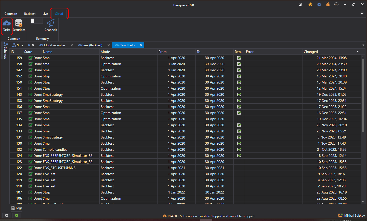Click the orange bug report icon
This screenshot has width=367, height=221.
click(328, 5)
